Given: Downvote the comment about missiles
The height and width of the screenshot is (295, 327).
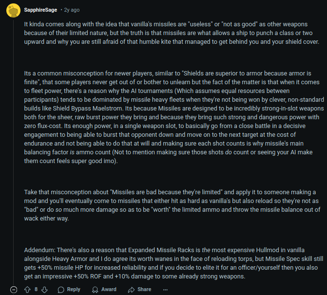Looking at the screenshot, I should (x=44, y=290).
